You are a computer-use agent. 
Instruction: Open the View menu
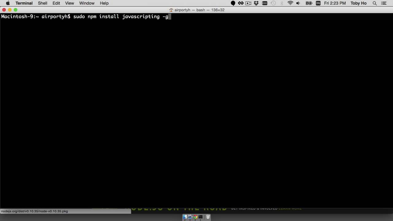point(69,3)
